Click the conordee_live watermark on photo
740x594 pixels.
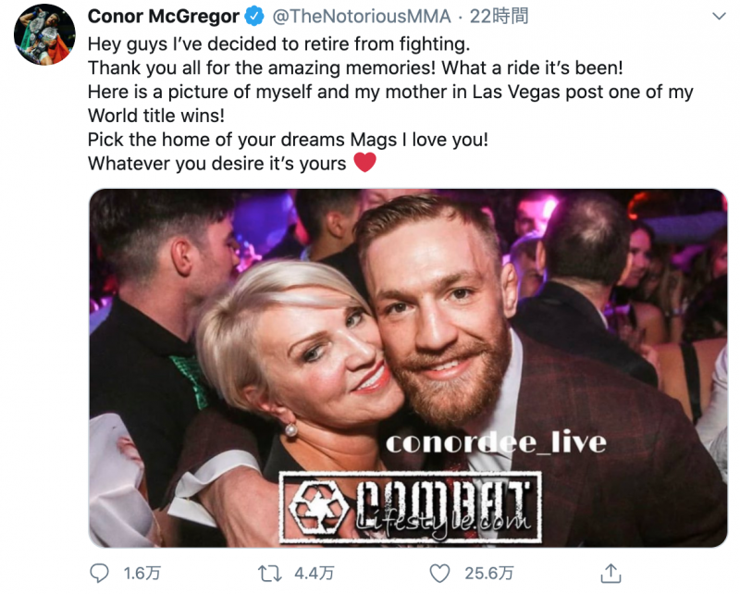pos(496,443)
